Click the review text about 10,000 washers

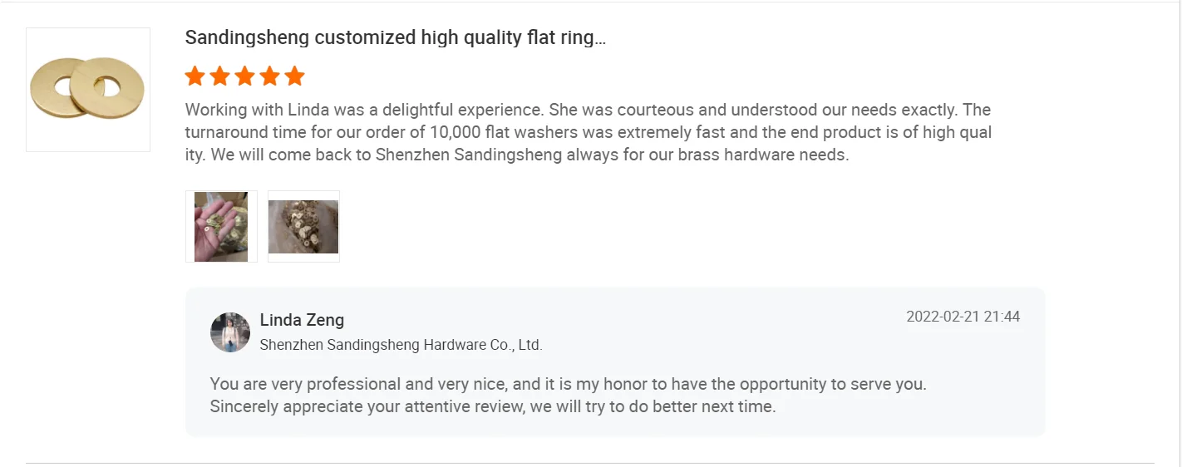pyautogui.click(x=589, y=132)
